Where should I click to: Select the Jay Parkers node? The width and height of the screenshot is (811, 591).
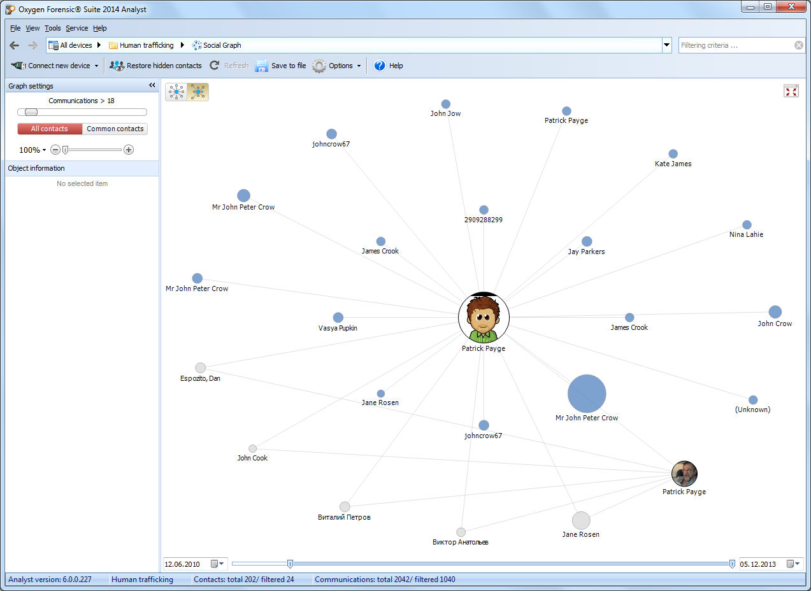(587, 241)
